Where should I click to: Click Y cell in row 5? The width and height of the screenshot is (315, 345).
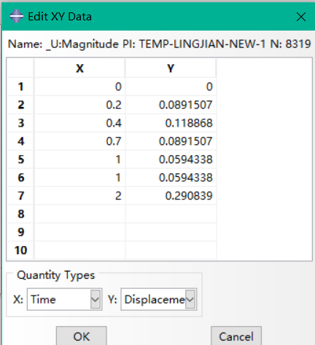coord(171,159)
